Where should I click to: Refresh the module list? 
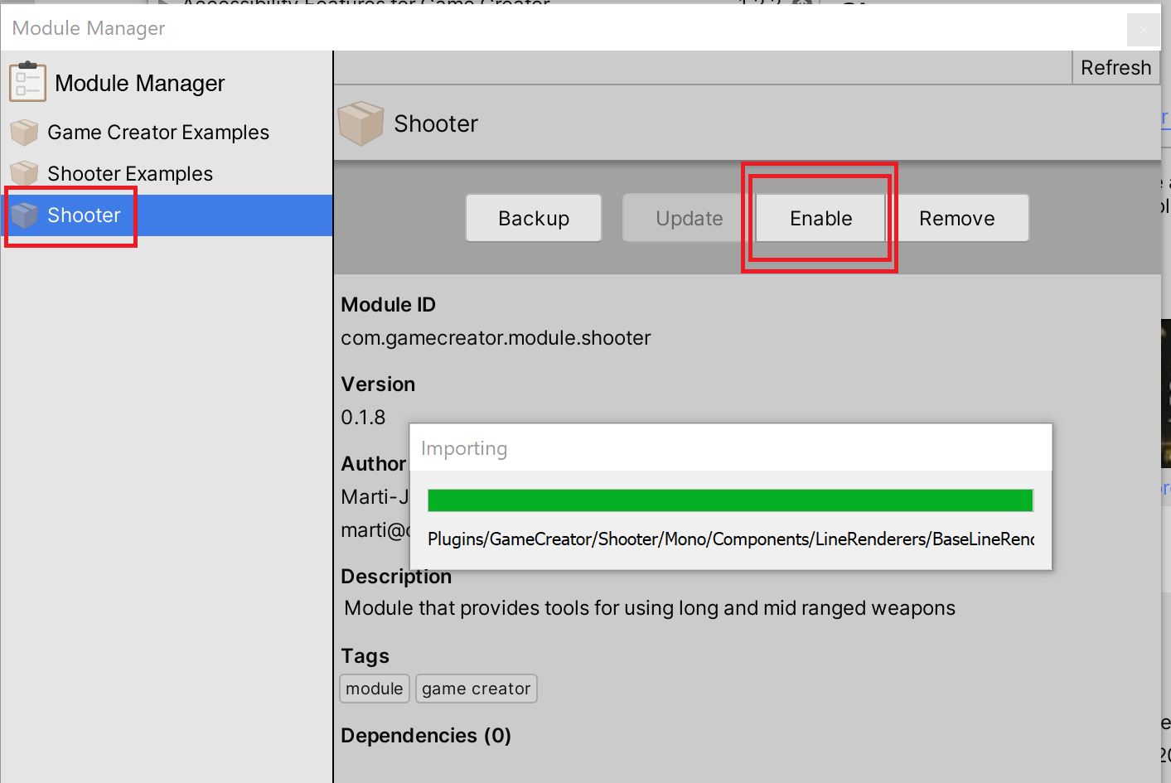pos(1115,68)
